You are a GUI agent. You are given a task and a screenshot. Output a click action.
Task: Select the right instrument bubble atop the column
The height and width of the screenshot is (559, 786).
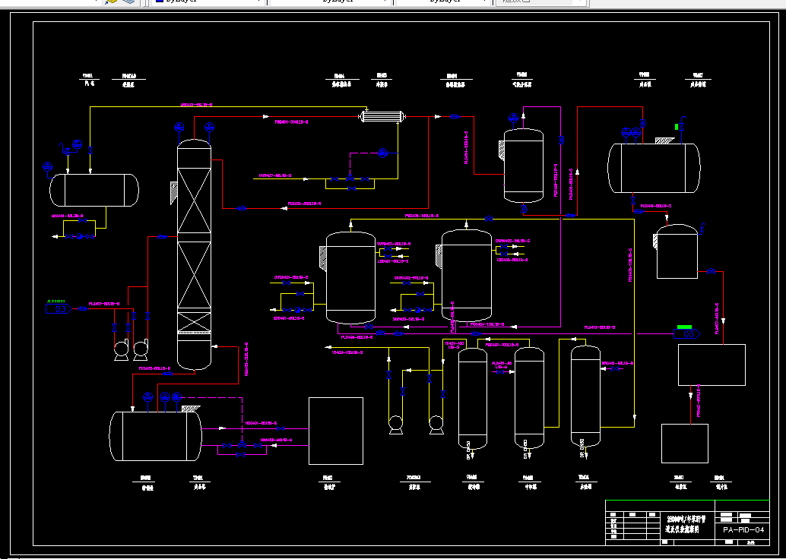210,128
